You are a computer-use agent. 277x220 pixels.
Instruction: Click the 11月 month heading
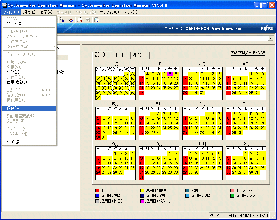click(x=202, y=144)
